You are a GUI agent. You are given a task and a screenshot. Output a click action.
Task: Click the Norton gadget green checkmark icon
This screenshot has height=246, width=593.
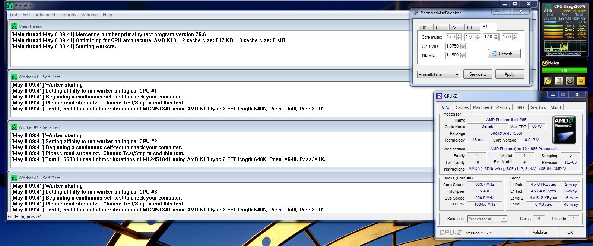(581, 80)
